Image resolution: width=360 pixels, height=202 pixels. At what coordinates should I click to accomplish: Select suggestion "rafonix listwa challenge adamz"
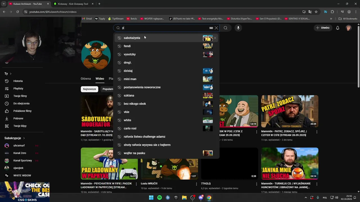point(166,137)
